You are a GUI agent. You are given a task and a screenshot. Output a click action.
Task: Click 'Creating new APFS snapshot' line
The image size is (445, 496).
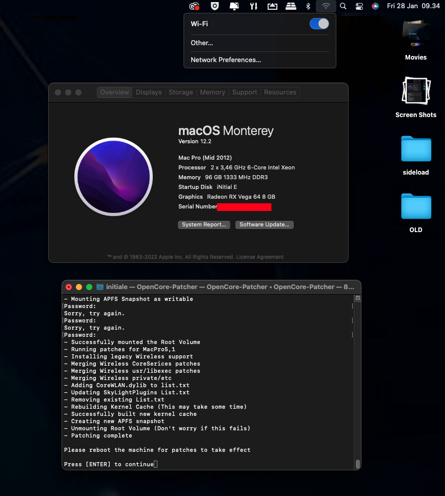click(x=114, y=421)
